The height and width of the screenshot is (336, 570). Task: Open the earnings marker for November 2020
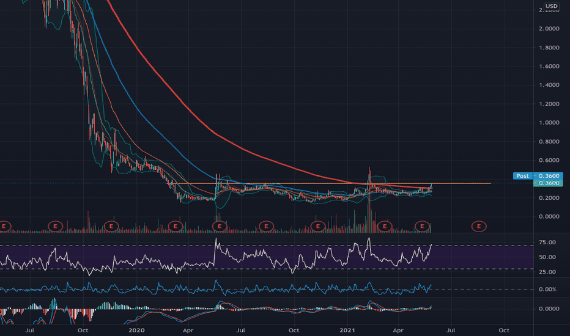[x=317, y=226]
